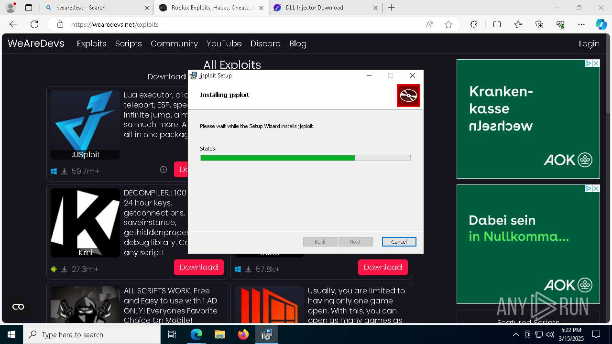The image size is (612, 344).
Task: Open the JJSploit logo thumbnail
Action: 85,125
